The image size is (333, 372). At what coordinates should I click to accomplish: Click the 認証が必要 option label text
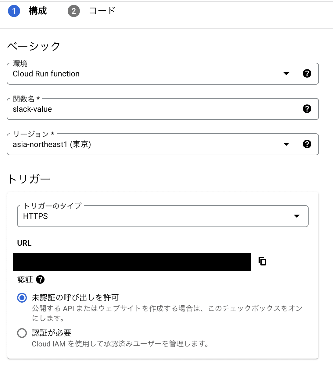(x=52, y=333)
